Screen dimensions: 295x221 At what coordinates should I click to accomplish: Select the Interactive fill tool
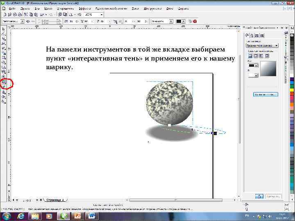[4, 101]
